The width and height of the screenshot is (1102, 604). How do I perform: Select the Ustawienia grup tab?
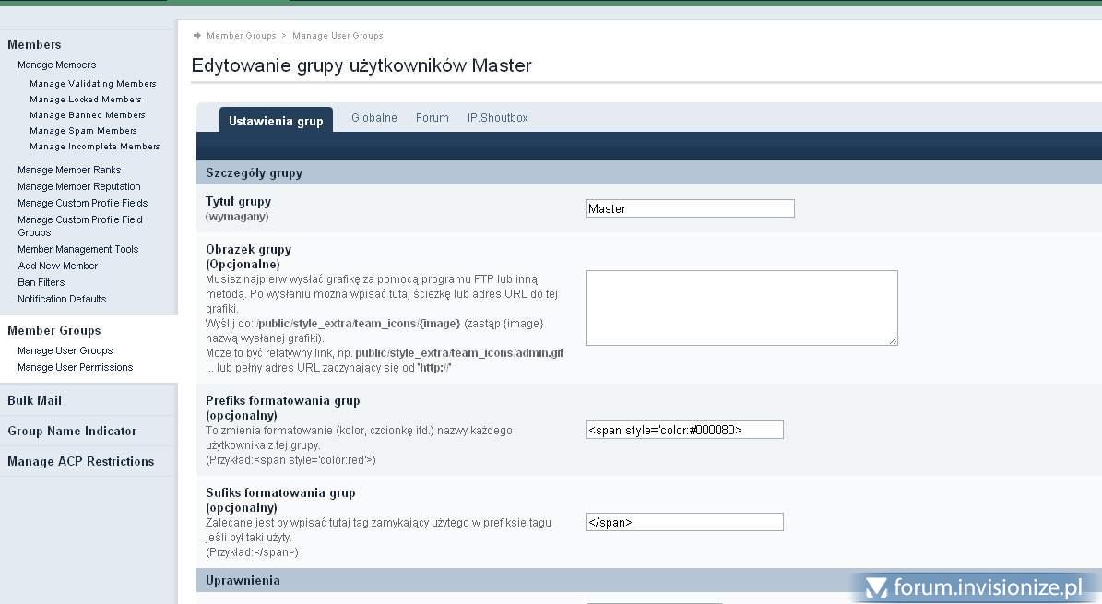click(276, 121)
